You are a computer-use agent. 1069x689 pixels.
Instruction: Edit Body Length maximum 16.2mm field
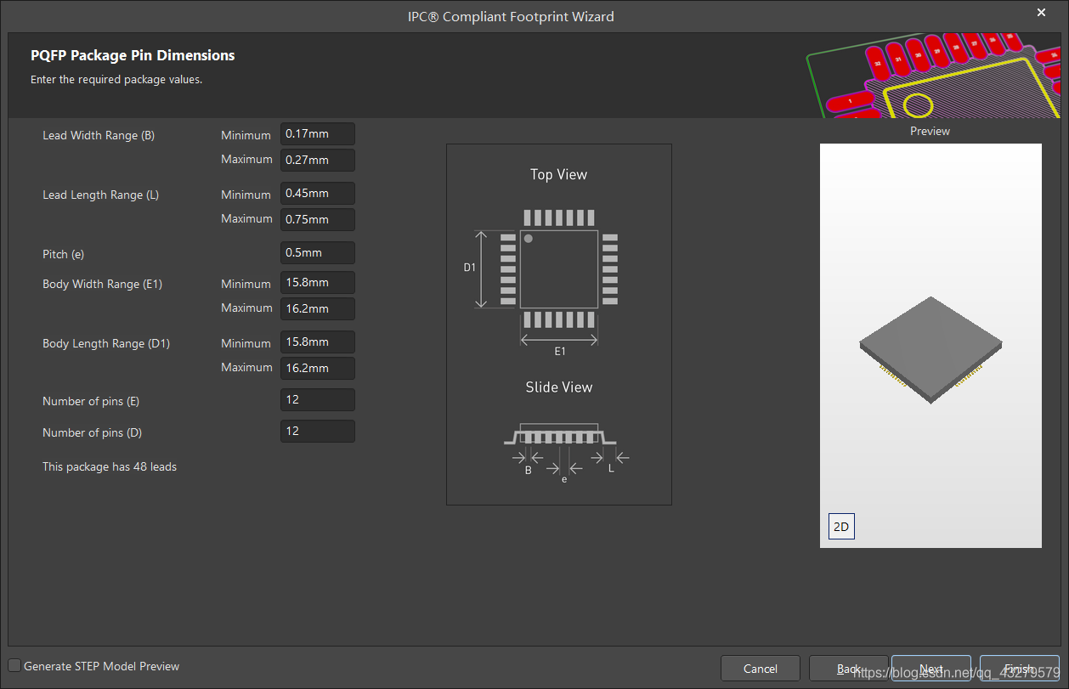pyautogui.click(x=318, y=368)
